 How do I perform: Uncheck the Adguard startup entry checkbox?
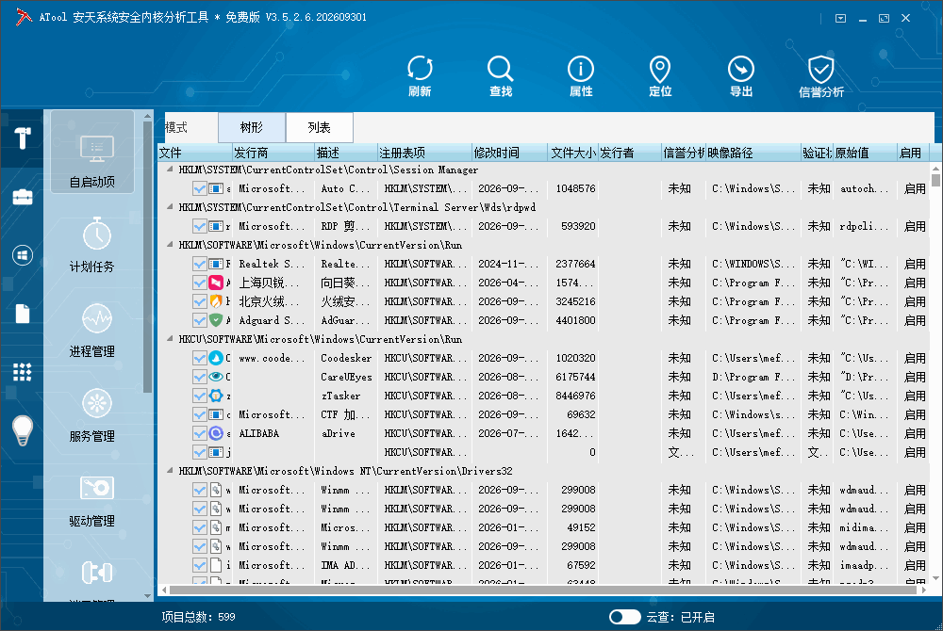click(200, 320)
